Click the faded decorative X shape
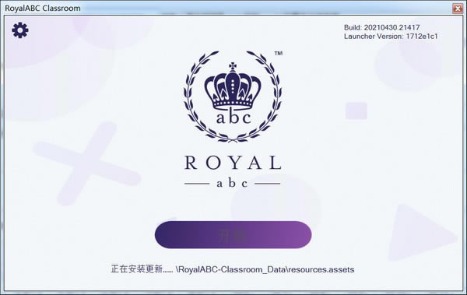This screenshot has width=467, height=295. click(87, 163)
